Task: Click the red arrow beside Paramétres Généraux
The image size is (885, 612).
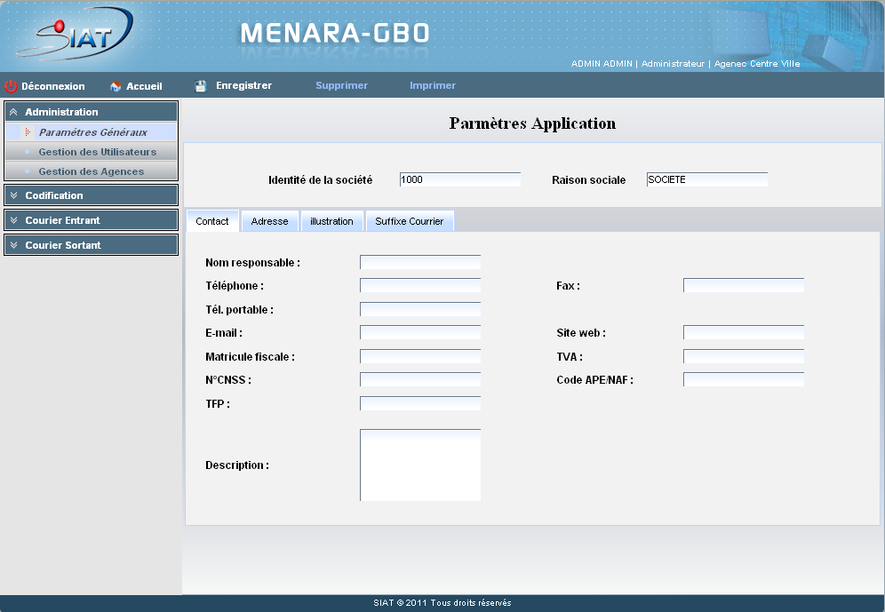Action: (x=27, y=132)
